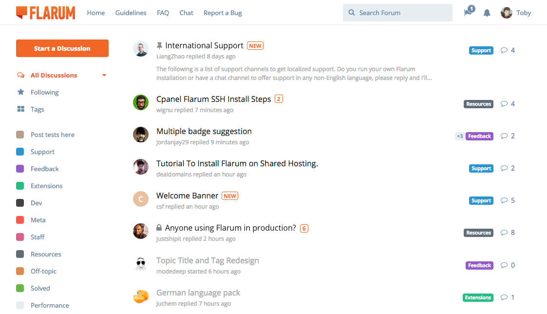Click the pin icon on International Support
The width and height of the screenshot is (547, 314).
(x=159, y=45)
